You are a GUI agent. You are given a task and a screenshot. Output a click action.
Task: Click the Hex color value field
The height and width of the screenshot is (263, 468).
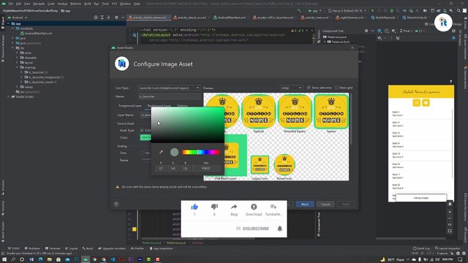tap(206, 169)
